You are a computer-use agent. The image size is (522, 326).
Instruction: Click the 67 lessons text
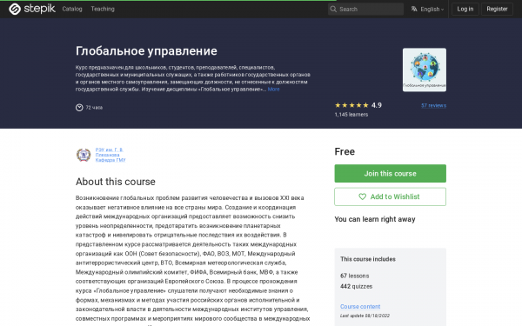pos(355,276)
